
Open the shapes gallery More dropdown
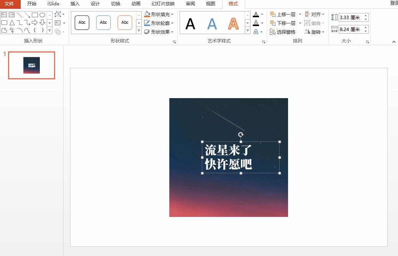(50, 31)
